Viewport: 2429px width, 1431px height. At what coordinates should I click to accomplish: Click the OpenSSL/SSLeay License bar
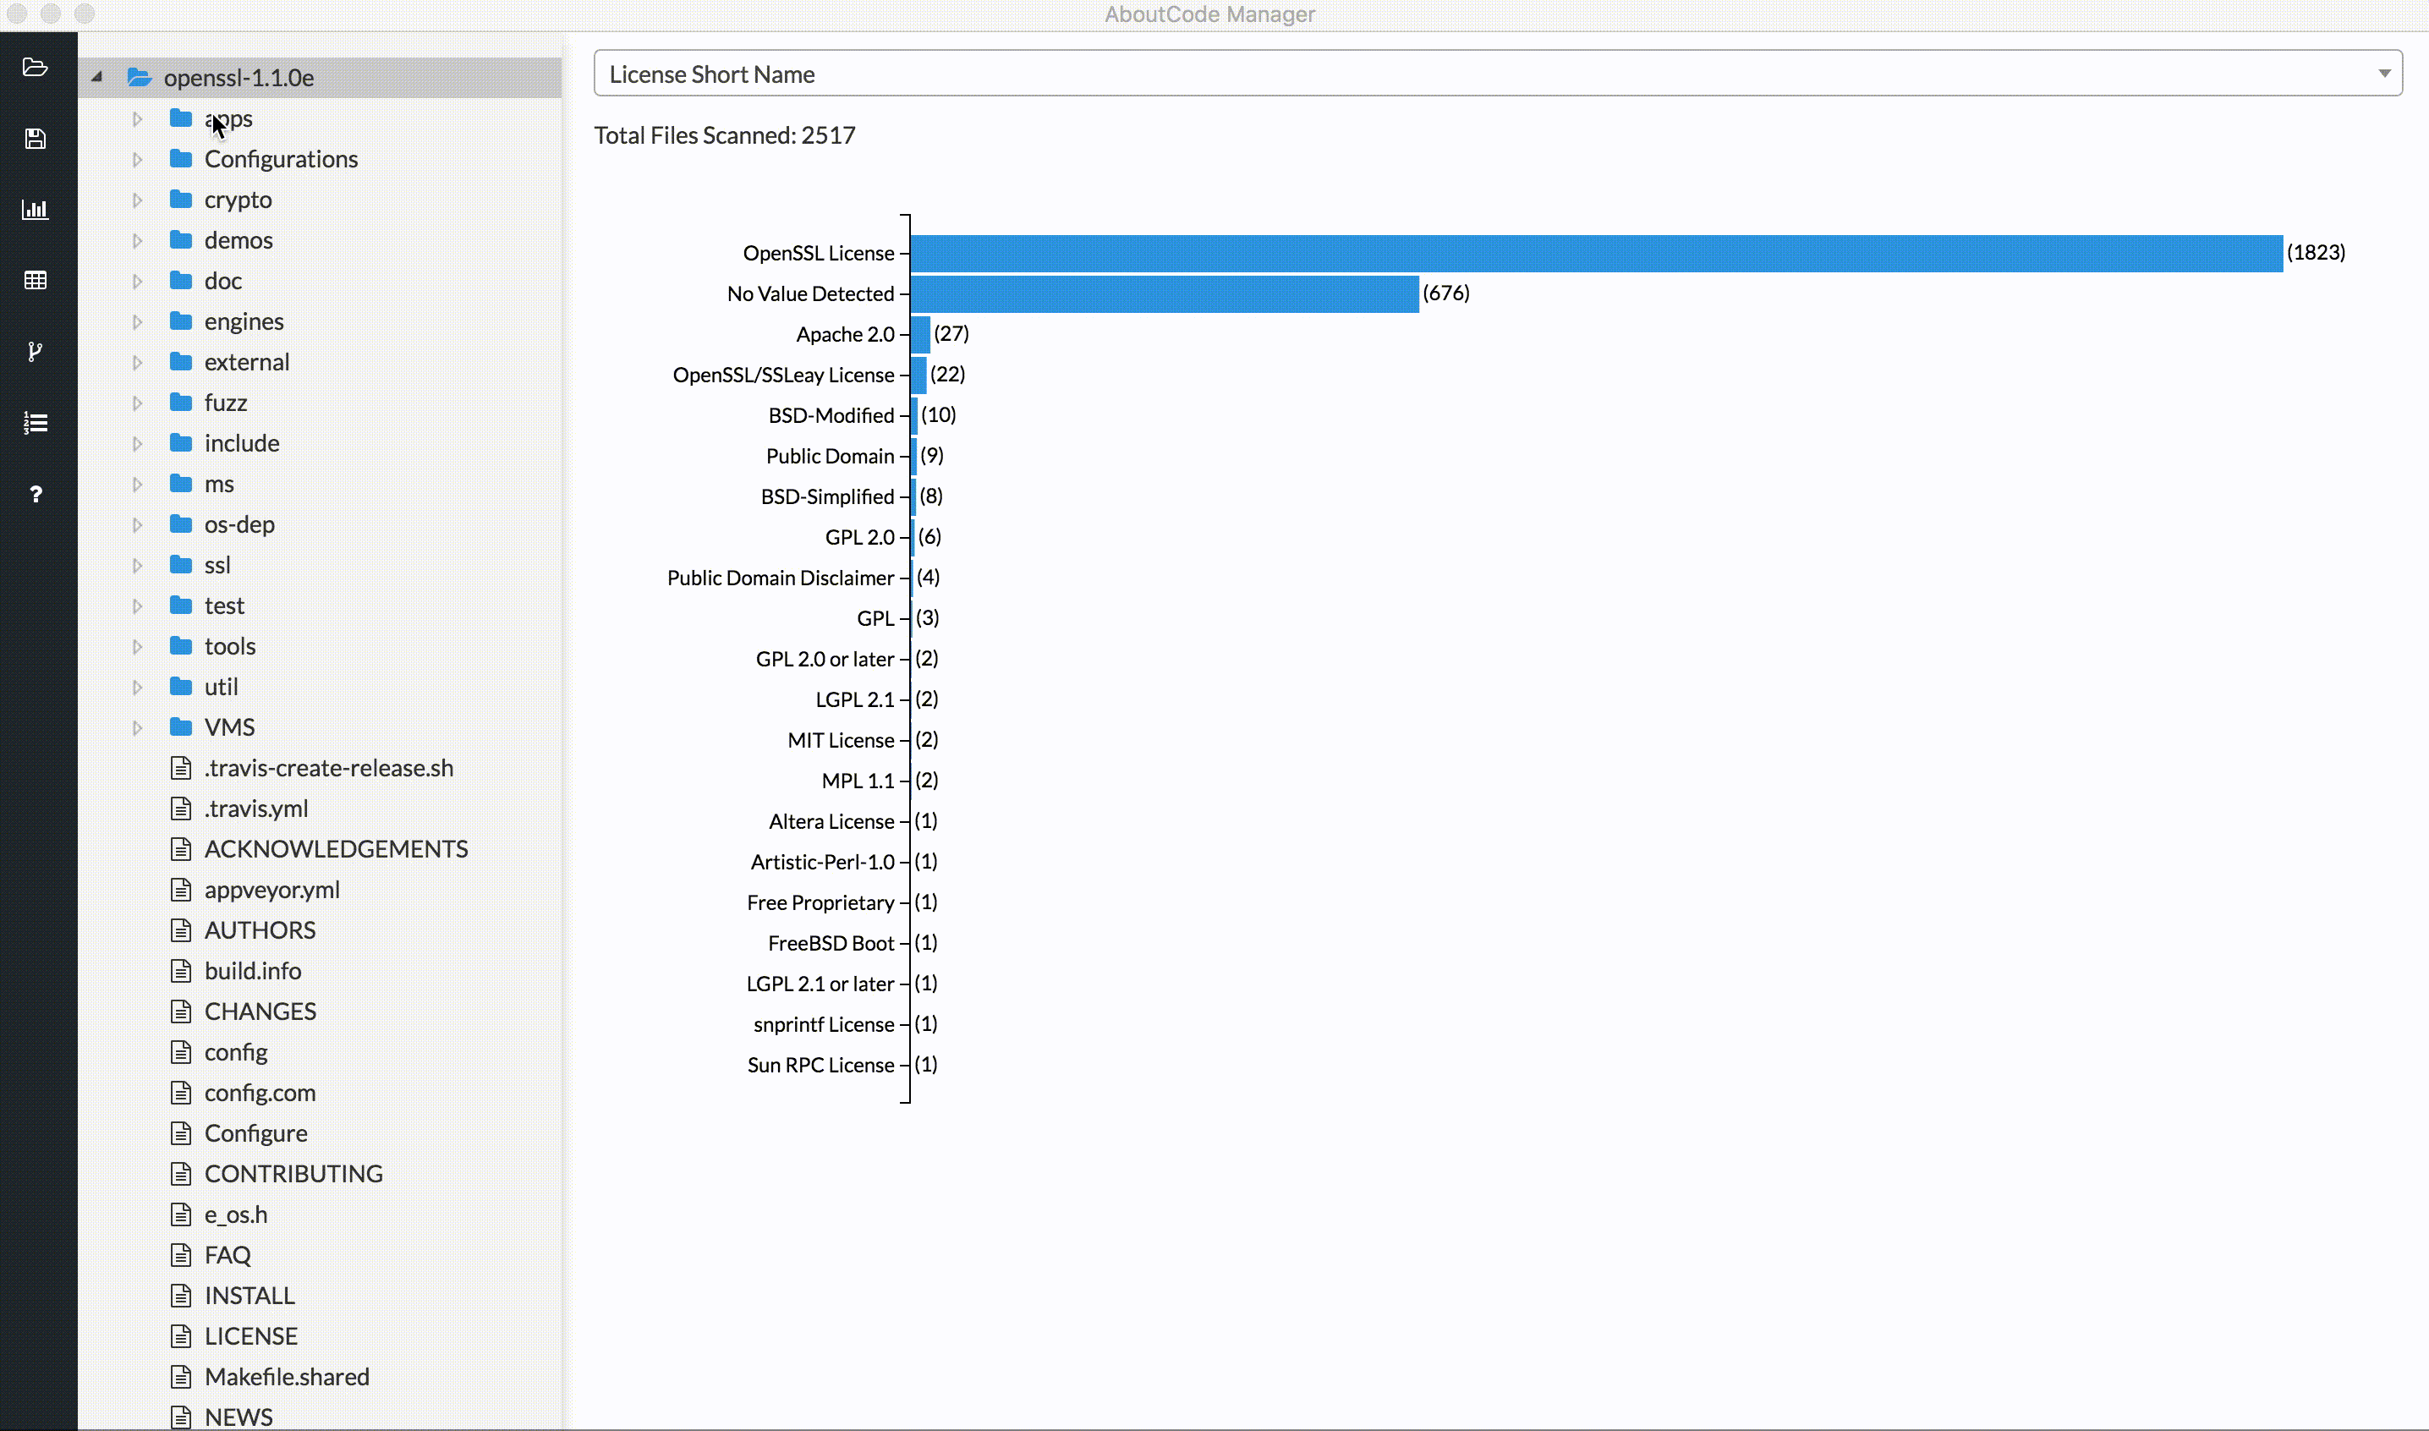918,374
